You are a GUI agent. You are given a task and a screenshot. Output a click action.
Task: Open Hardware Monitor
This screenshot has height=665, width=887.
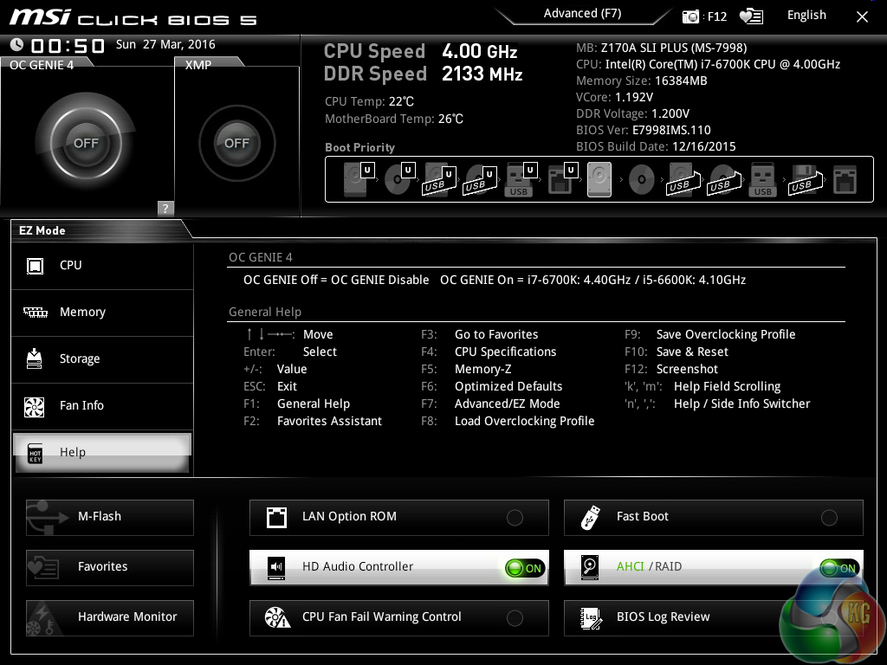point(110,617)
